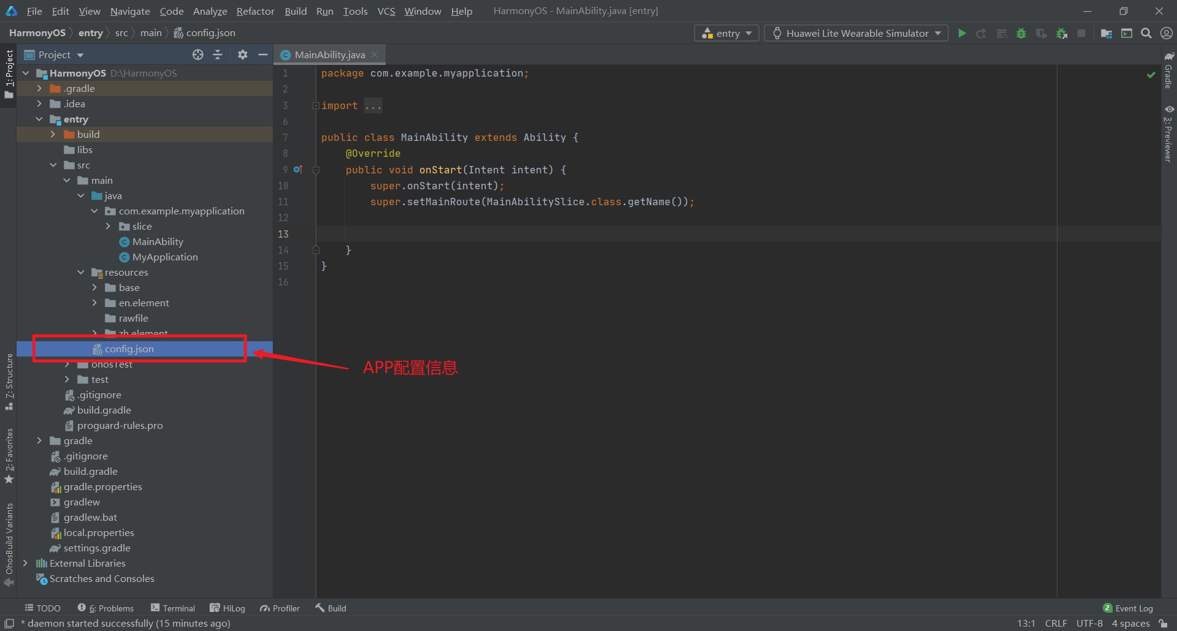Open the bottom Build tool window

[331, 608]
